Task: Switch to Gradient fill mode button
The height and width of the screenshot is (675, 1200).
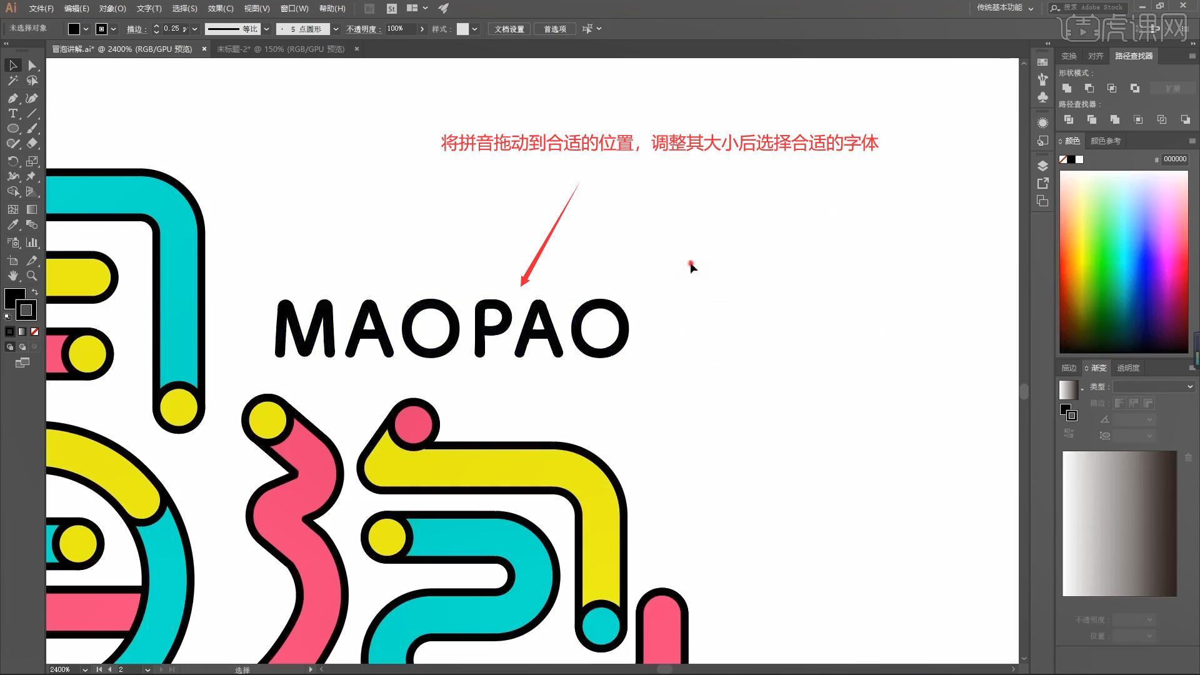Action: click(x=22, y=331)
